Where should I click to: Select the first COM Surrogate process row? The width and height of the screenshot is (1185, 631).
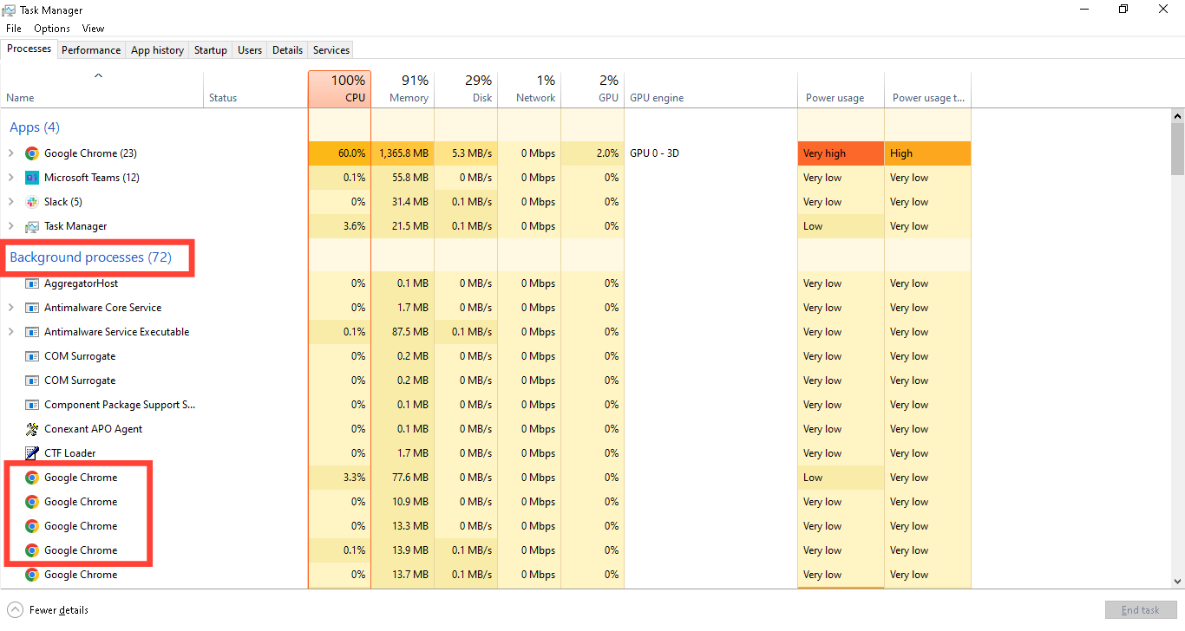[x=486, y=356]
